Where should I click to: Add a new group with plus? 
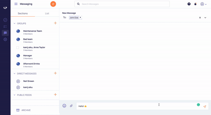55,23
